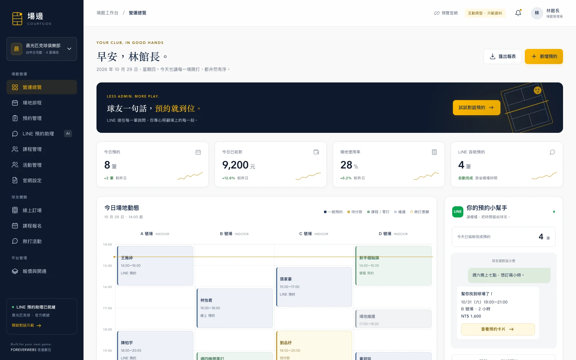Screen dimensions: 576x360
Task: Select the 王雅婷 booking on A 號場
Action: [155, 266]
